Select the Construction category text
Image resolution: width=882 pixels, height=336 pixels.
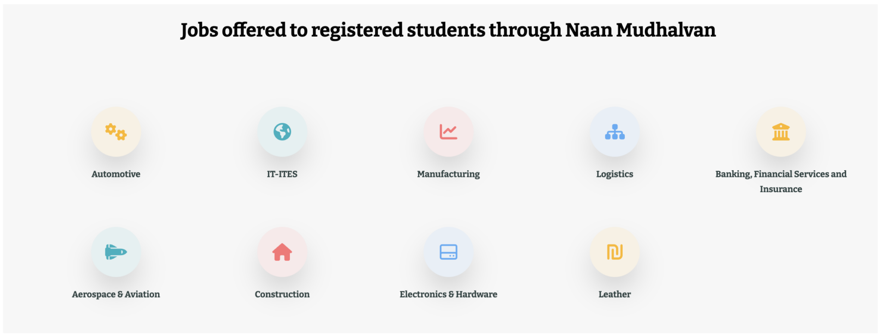(282, 294)
